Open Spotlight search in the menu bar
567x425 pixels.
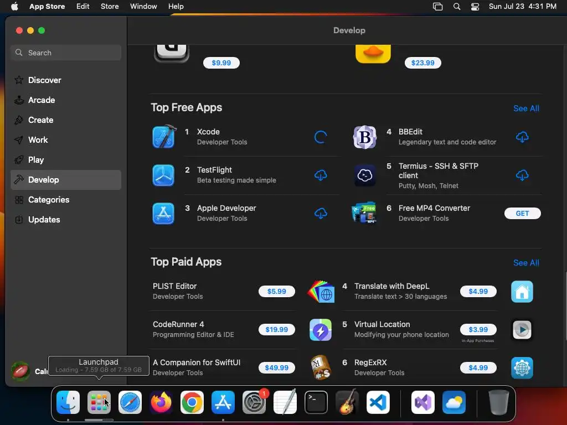457,7
